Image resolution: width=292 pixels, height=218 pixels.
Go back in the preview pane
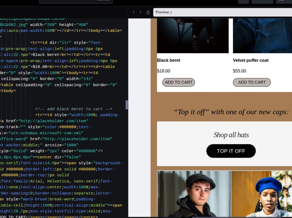[x=133, y=12]
